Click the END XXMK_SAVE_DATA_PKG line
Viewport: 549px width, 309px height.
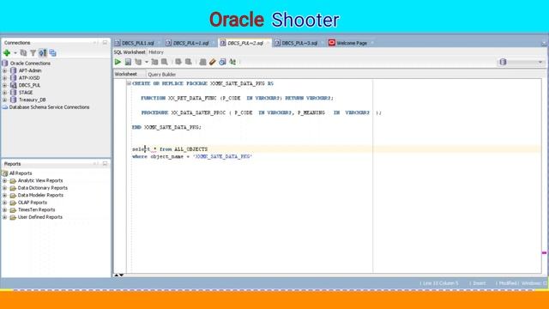[166, 128]
